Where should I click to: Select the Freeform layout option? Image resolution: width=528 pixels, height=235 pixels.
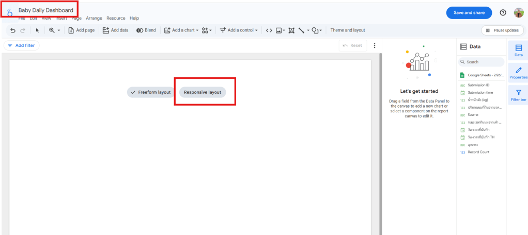(x=150, y=92)
